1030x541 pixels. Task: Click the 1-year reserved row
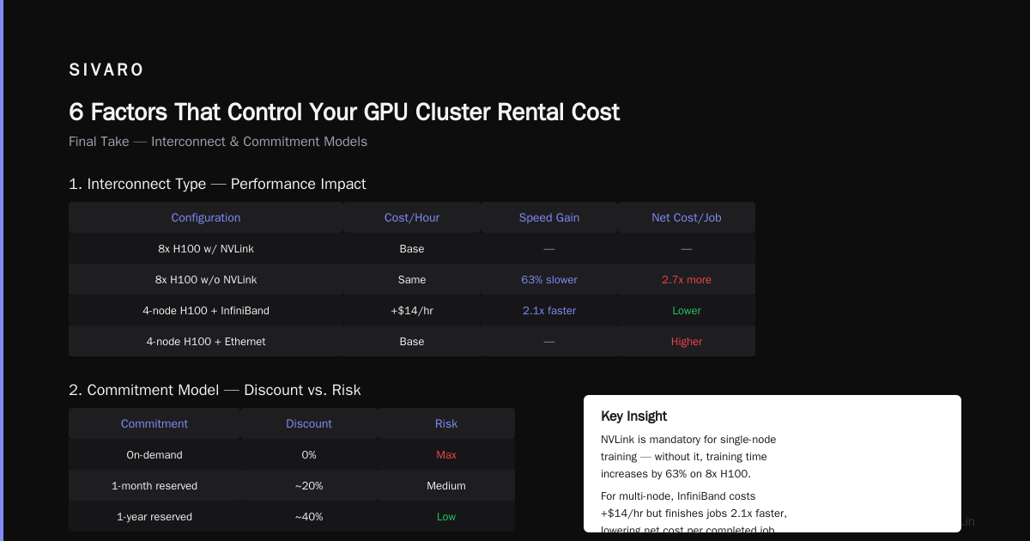[x=292, y=516]
